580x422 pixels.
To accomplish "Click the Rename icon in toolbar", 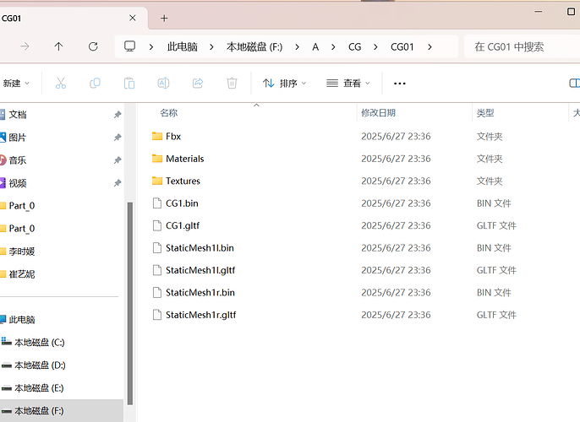I will [x=163, y=83].
